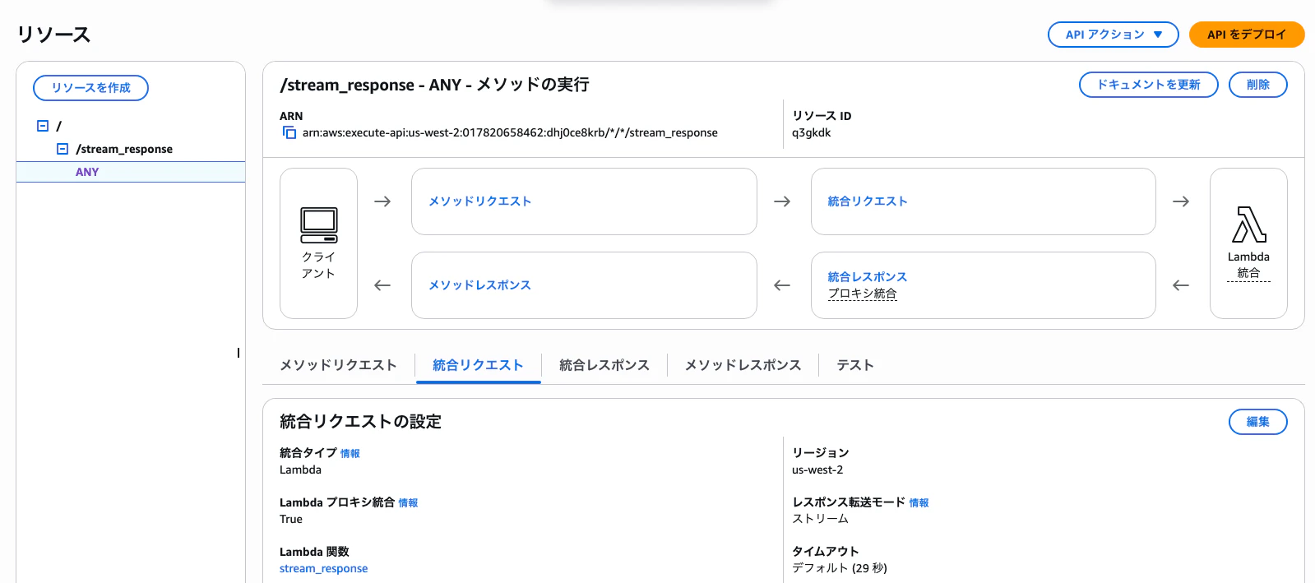Edit integration request settings with 編集

(1257, 422)
